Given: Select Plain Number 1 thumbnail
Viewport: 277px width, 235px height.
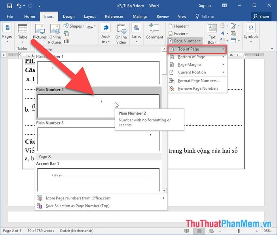Looking at the screenshot, I should (x=99, y=73).
